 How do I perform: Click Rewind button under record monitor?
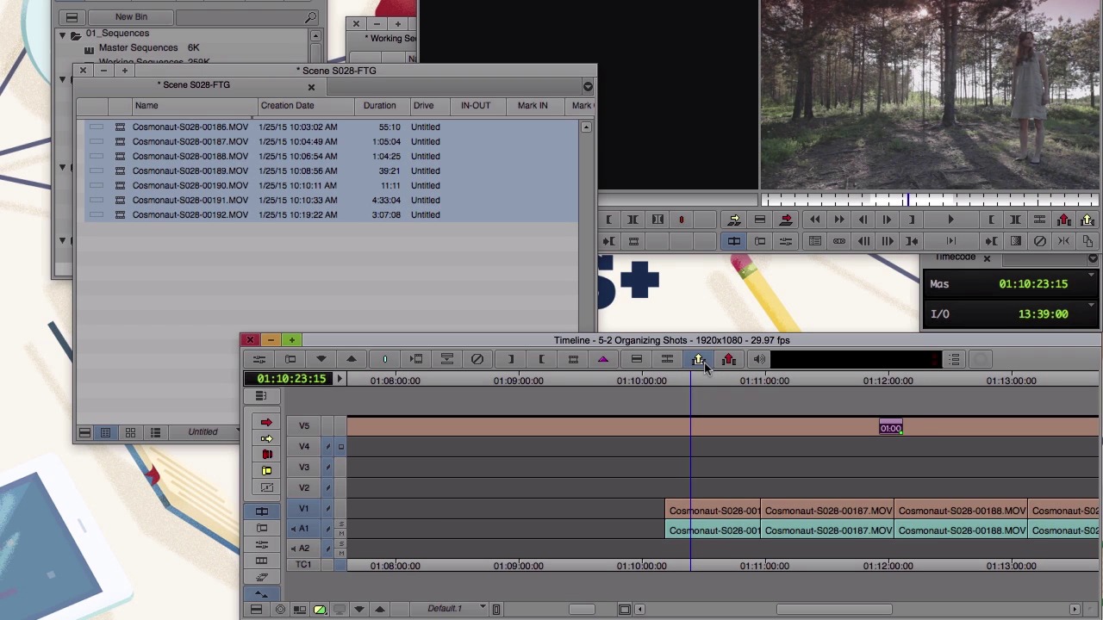815,220
